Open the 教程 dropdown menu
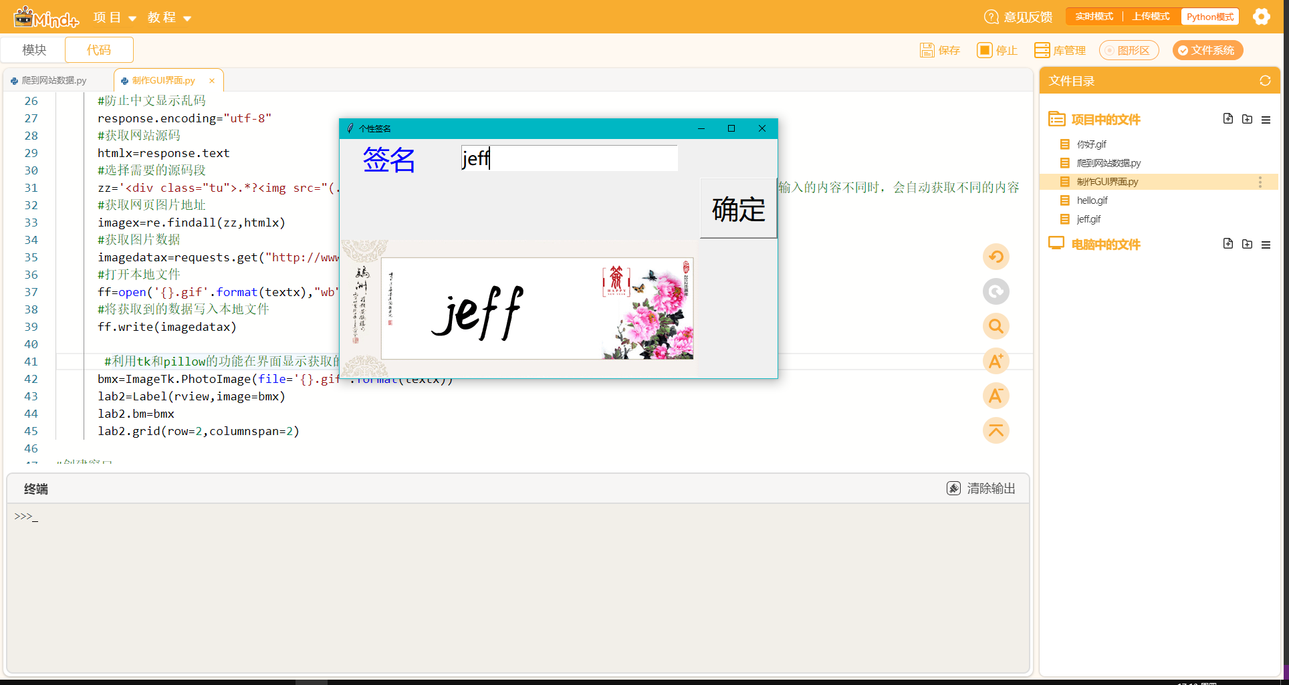 pos(169,17)
